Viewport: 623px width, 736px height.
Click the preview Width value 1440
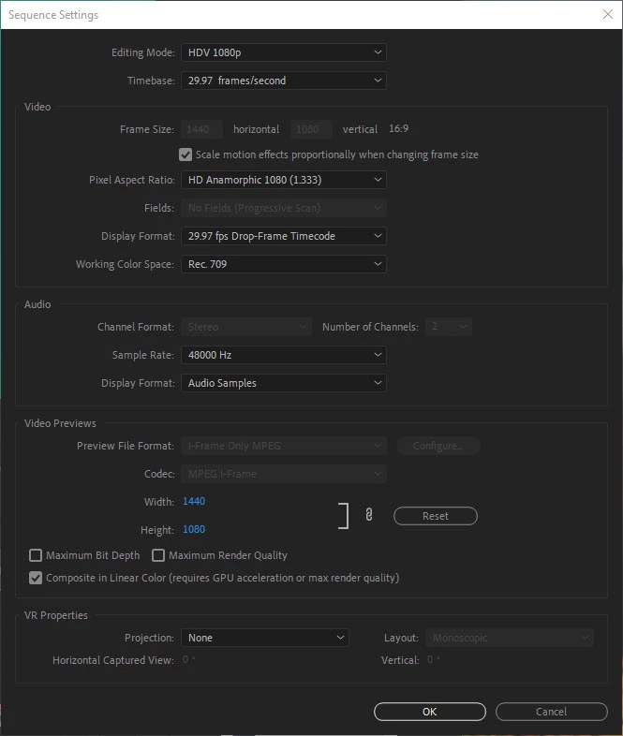[x=194, y=501]
